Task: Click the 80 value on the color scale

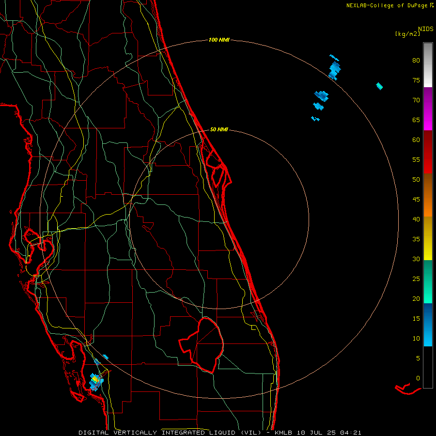Action: (416, 61)
